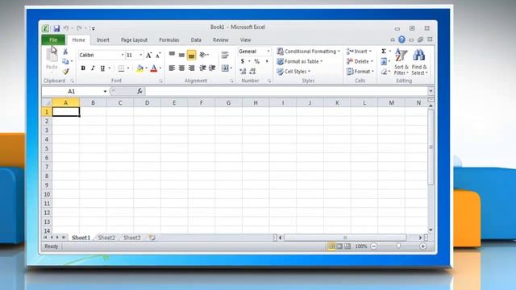Click the Insert Function fx icon
Viewport: 516px width, 290px height.
pyautogui.click(x=139, y=91)
